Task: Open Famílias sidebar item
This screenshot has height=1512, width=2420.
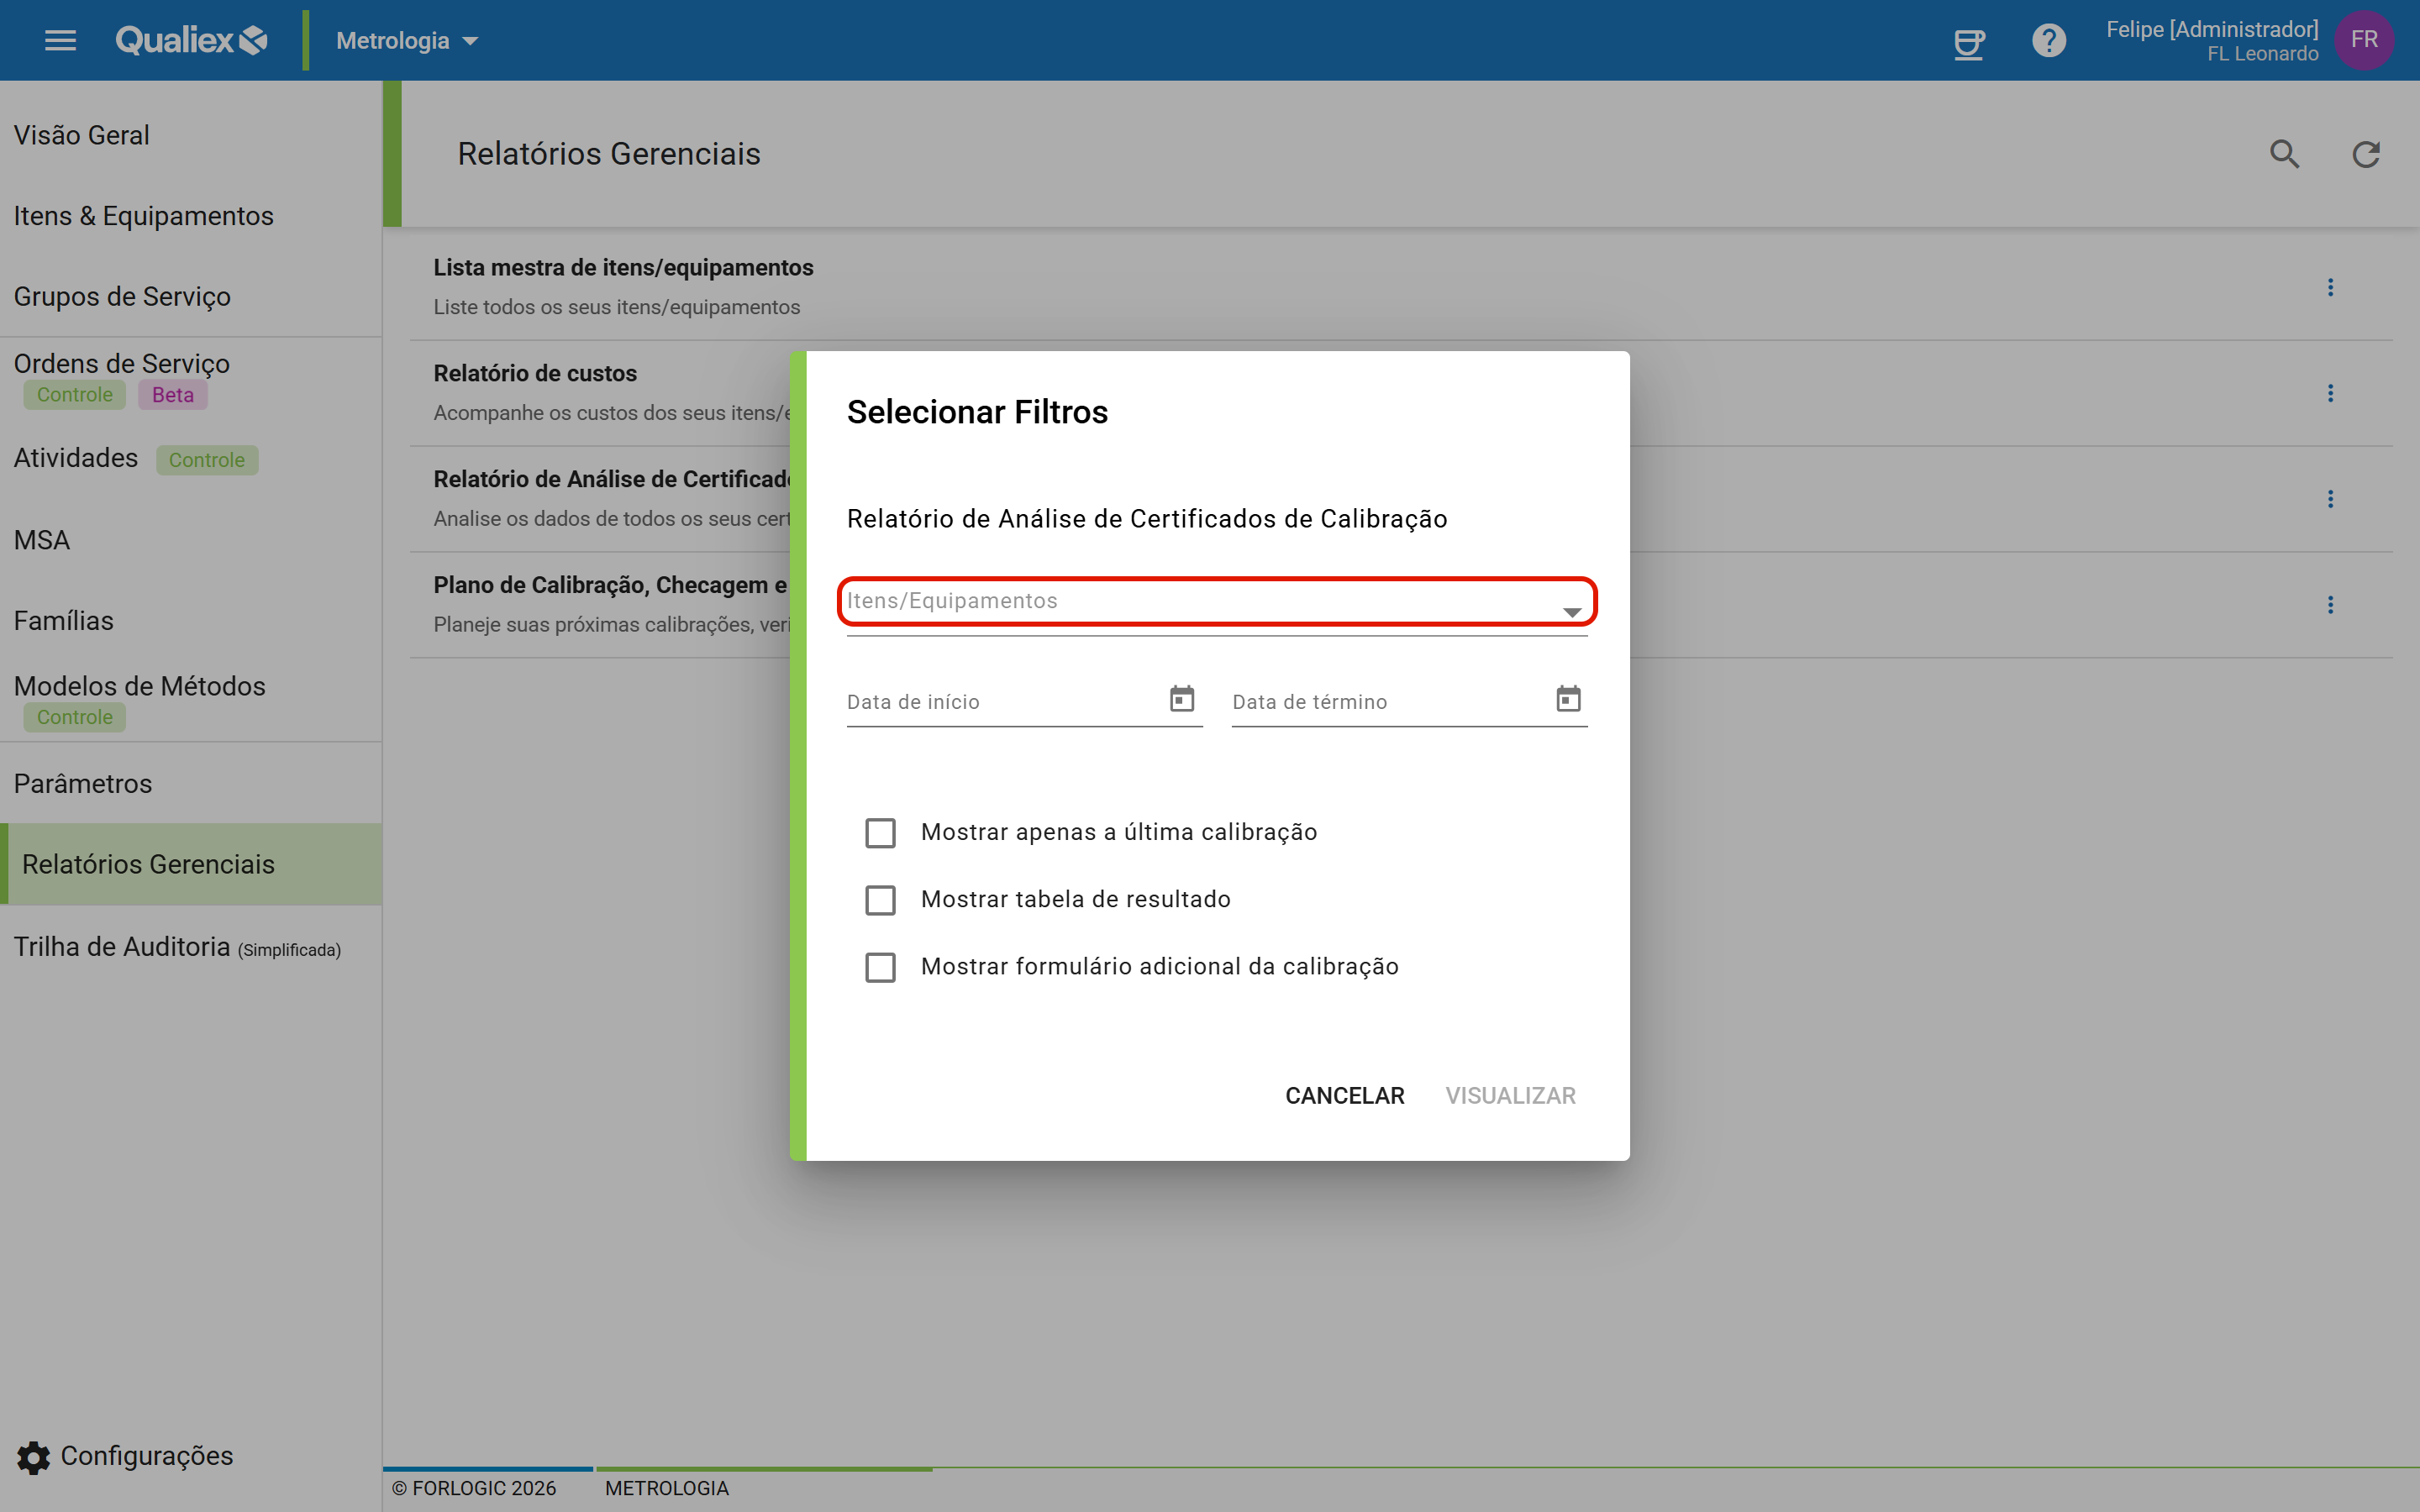Action: pyautogui.click(x=191, y=621)
